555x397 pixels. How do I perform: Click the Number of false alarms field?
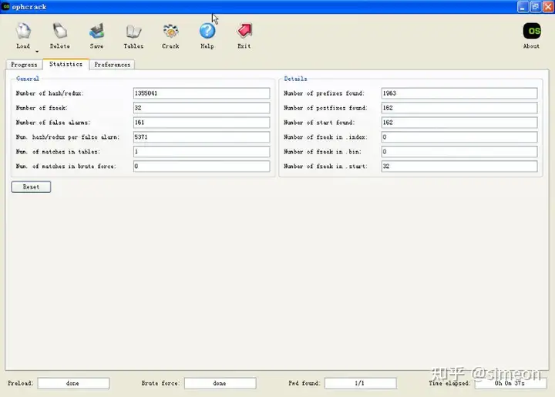(x=201, y=123)
